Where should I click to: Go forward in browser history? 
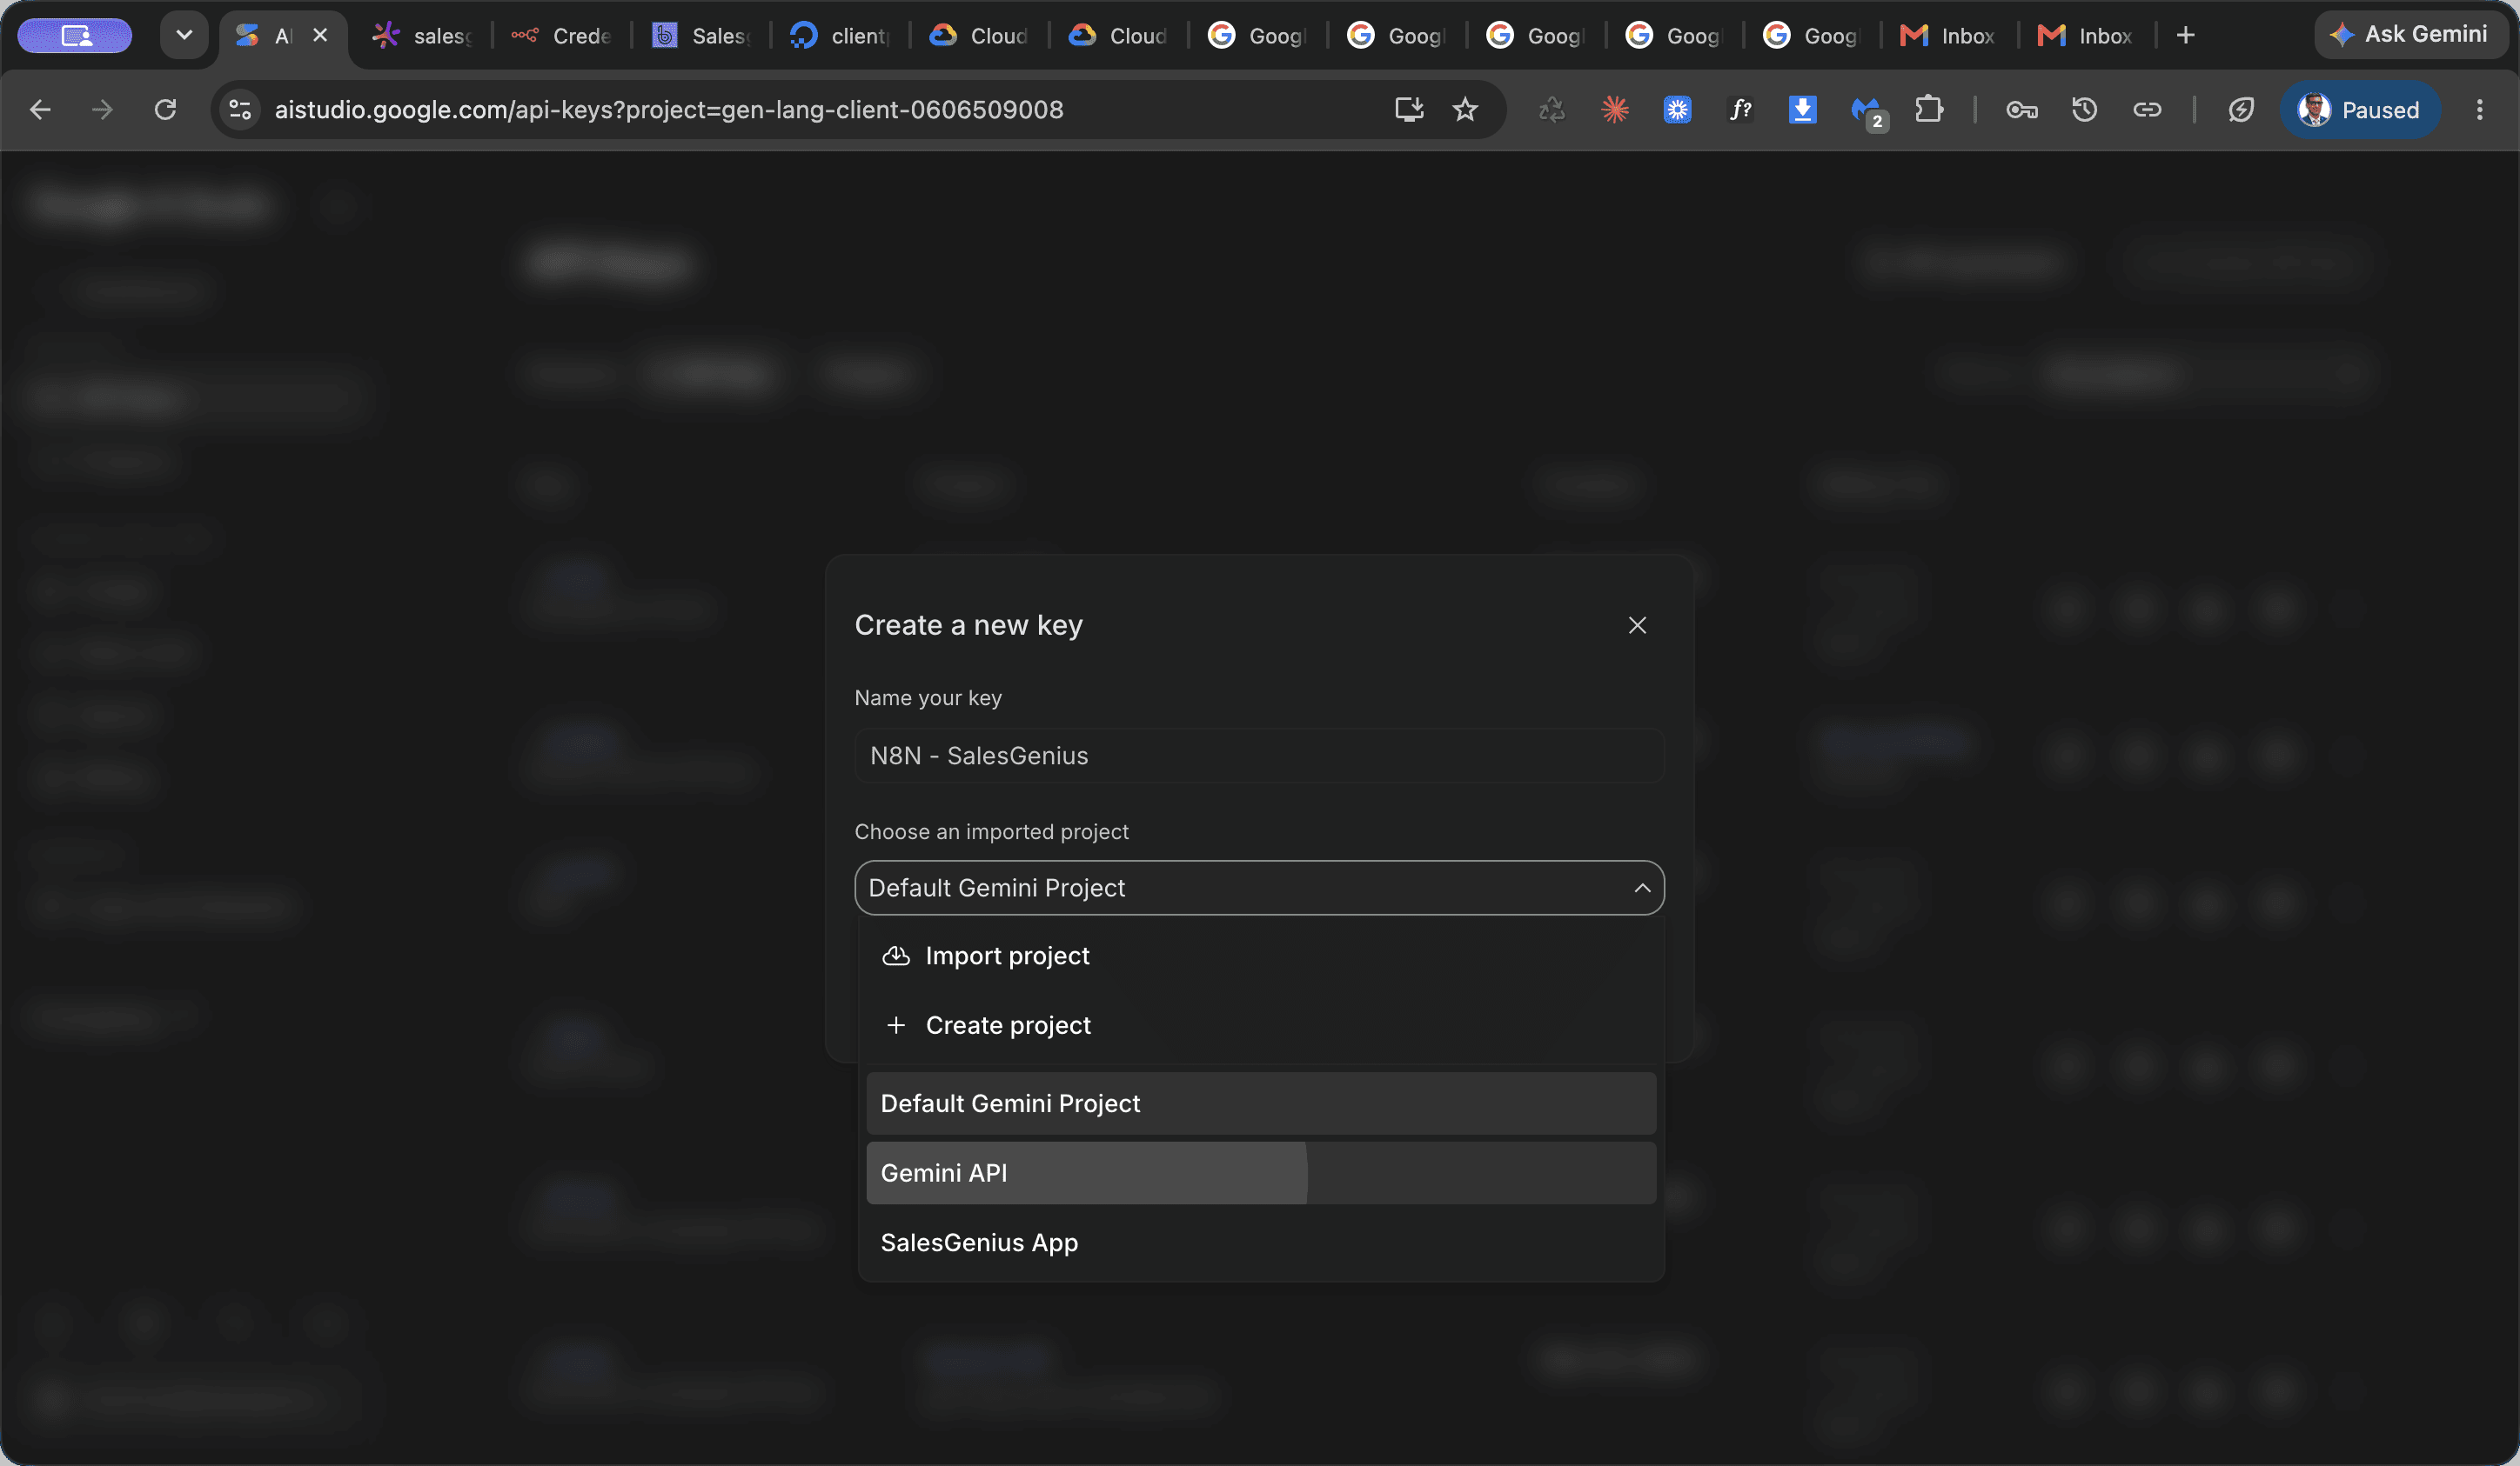[102, 110]
